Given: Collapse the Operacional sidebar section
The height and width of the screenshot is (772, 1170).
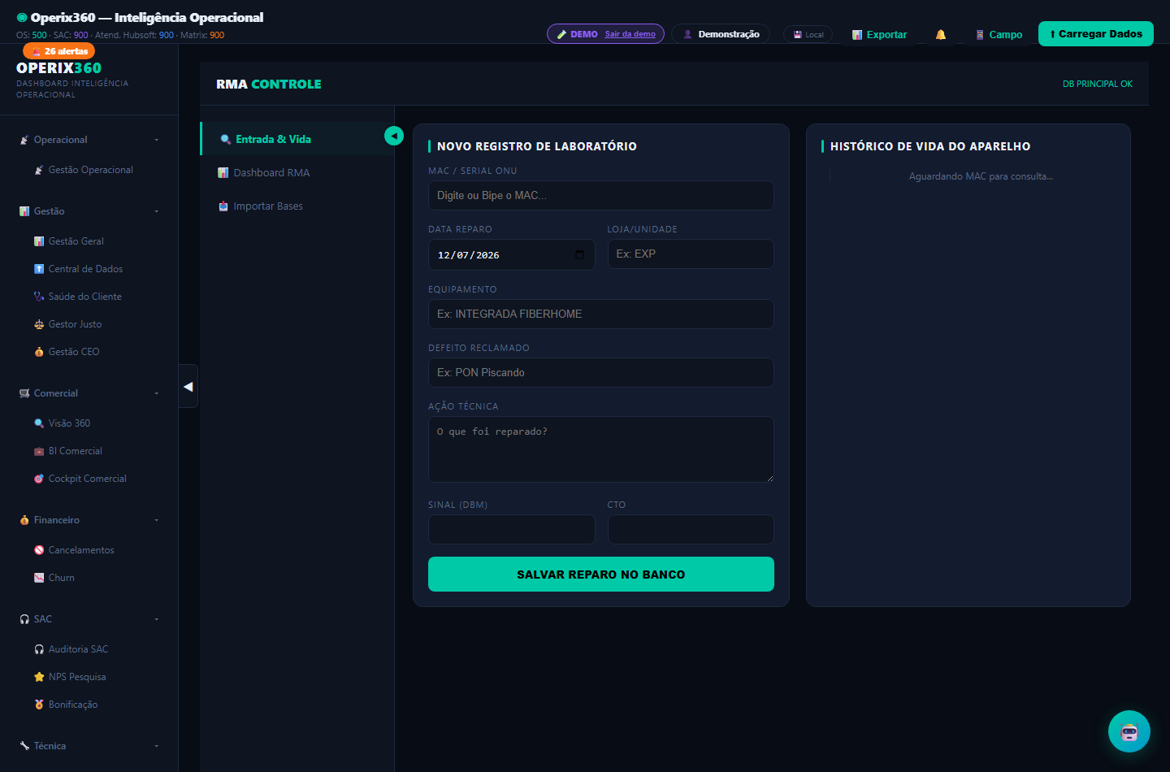Looking at the screenshot, I should pyautogui.click(x=89, y=140).
